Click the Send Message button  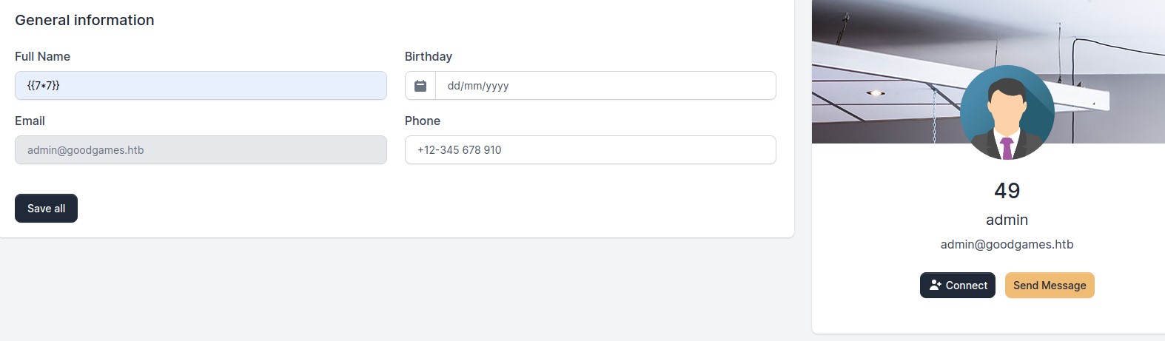click(1050, 286)
